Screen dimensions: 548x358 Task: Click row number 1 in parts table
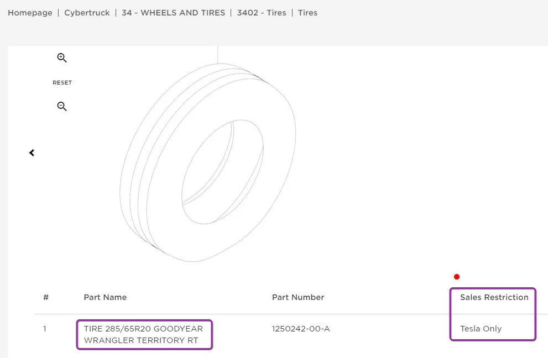pyautogui.click(x=45, y=329)
